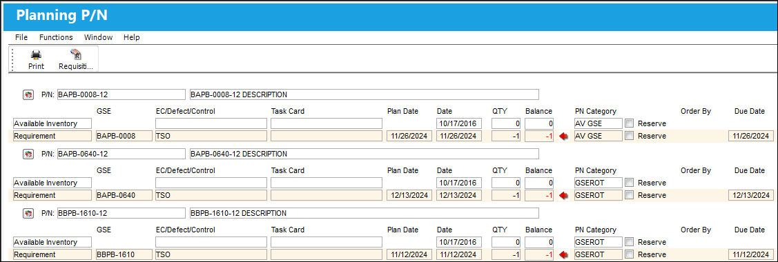Click the 10/17/2016 date for BBPB-1610-12 inventory
Image resolution: width=778 pixels, height=262 pixels.
point(459,242)
